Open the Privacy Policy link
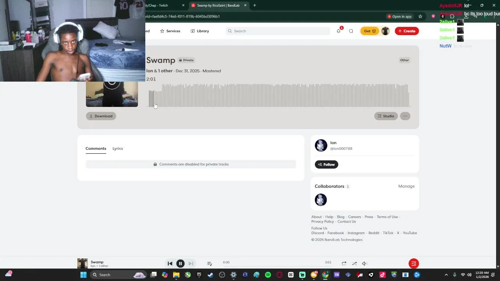Image resolution: width=500 pixels, height=281 pixels. point(323,222)
